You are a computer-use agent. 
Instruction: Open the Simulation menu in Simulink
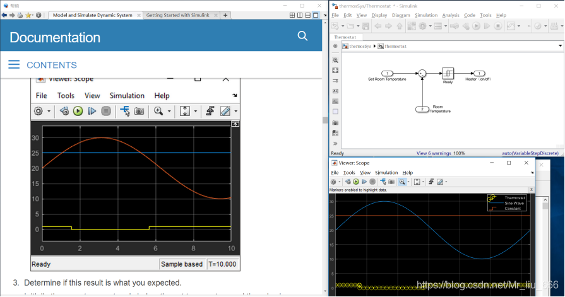(x=426, y=15)
